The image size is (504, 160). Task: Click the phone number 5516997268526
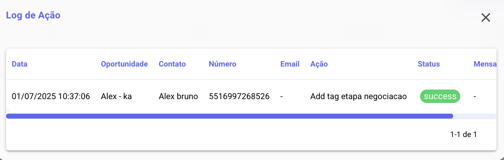[x=239, y=96]
